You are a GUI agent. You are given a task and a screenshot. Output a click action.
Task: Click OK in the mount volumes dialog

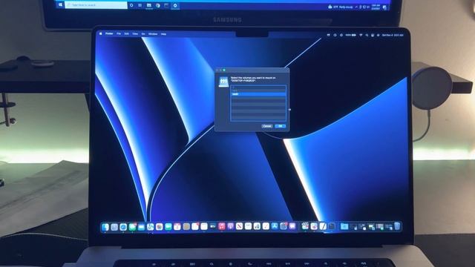[281, 126]
